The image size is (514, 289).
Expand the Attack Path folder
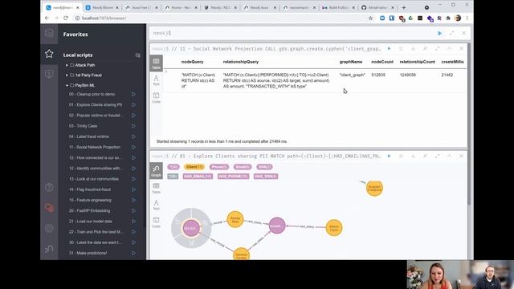tap(67, 65)
